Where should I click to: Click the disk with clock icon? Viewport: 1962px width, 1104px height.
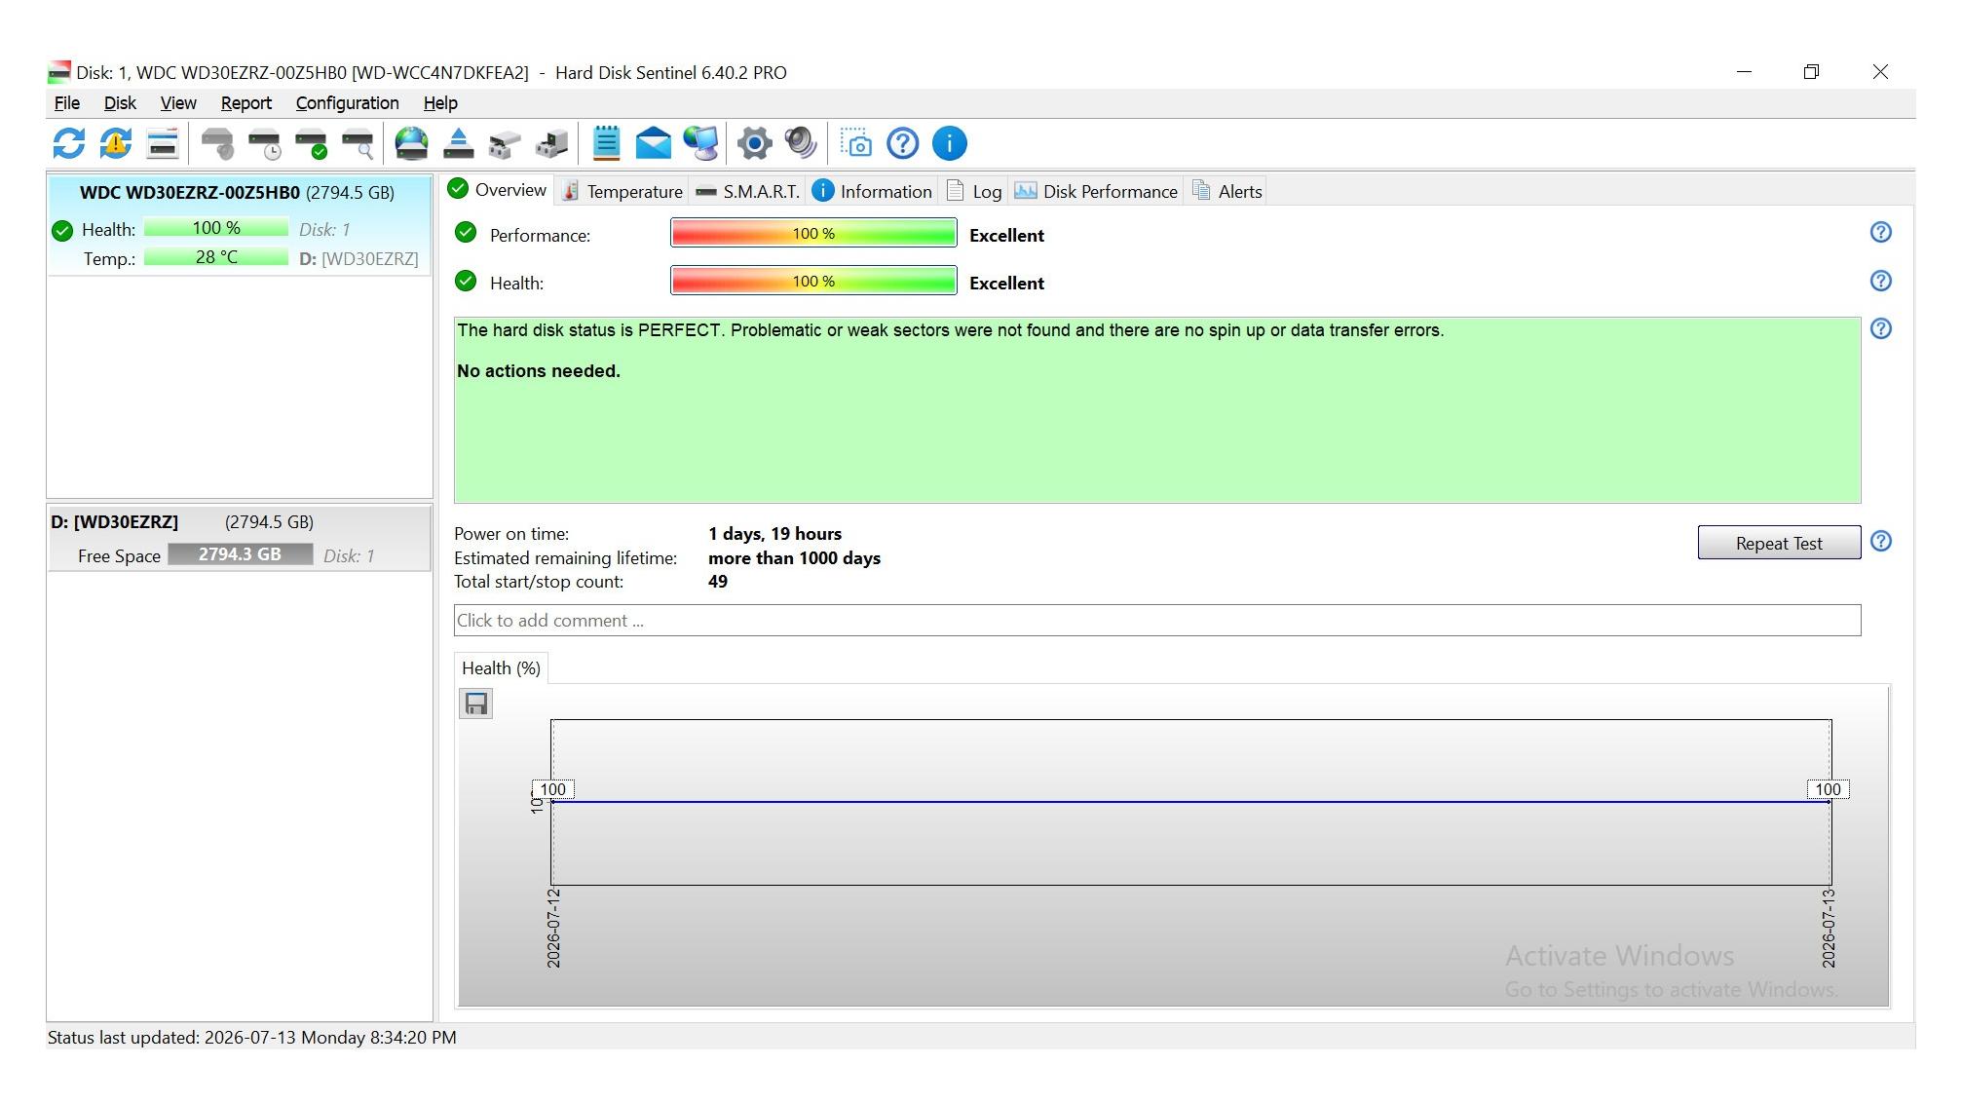265,143
